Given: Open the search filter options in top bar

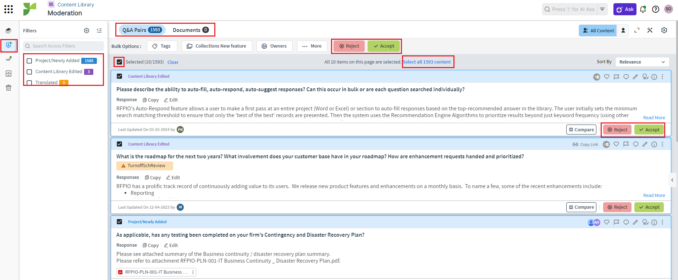Looking at the screenshot, I should click(602, 9).
